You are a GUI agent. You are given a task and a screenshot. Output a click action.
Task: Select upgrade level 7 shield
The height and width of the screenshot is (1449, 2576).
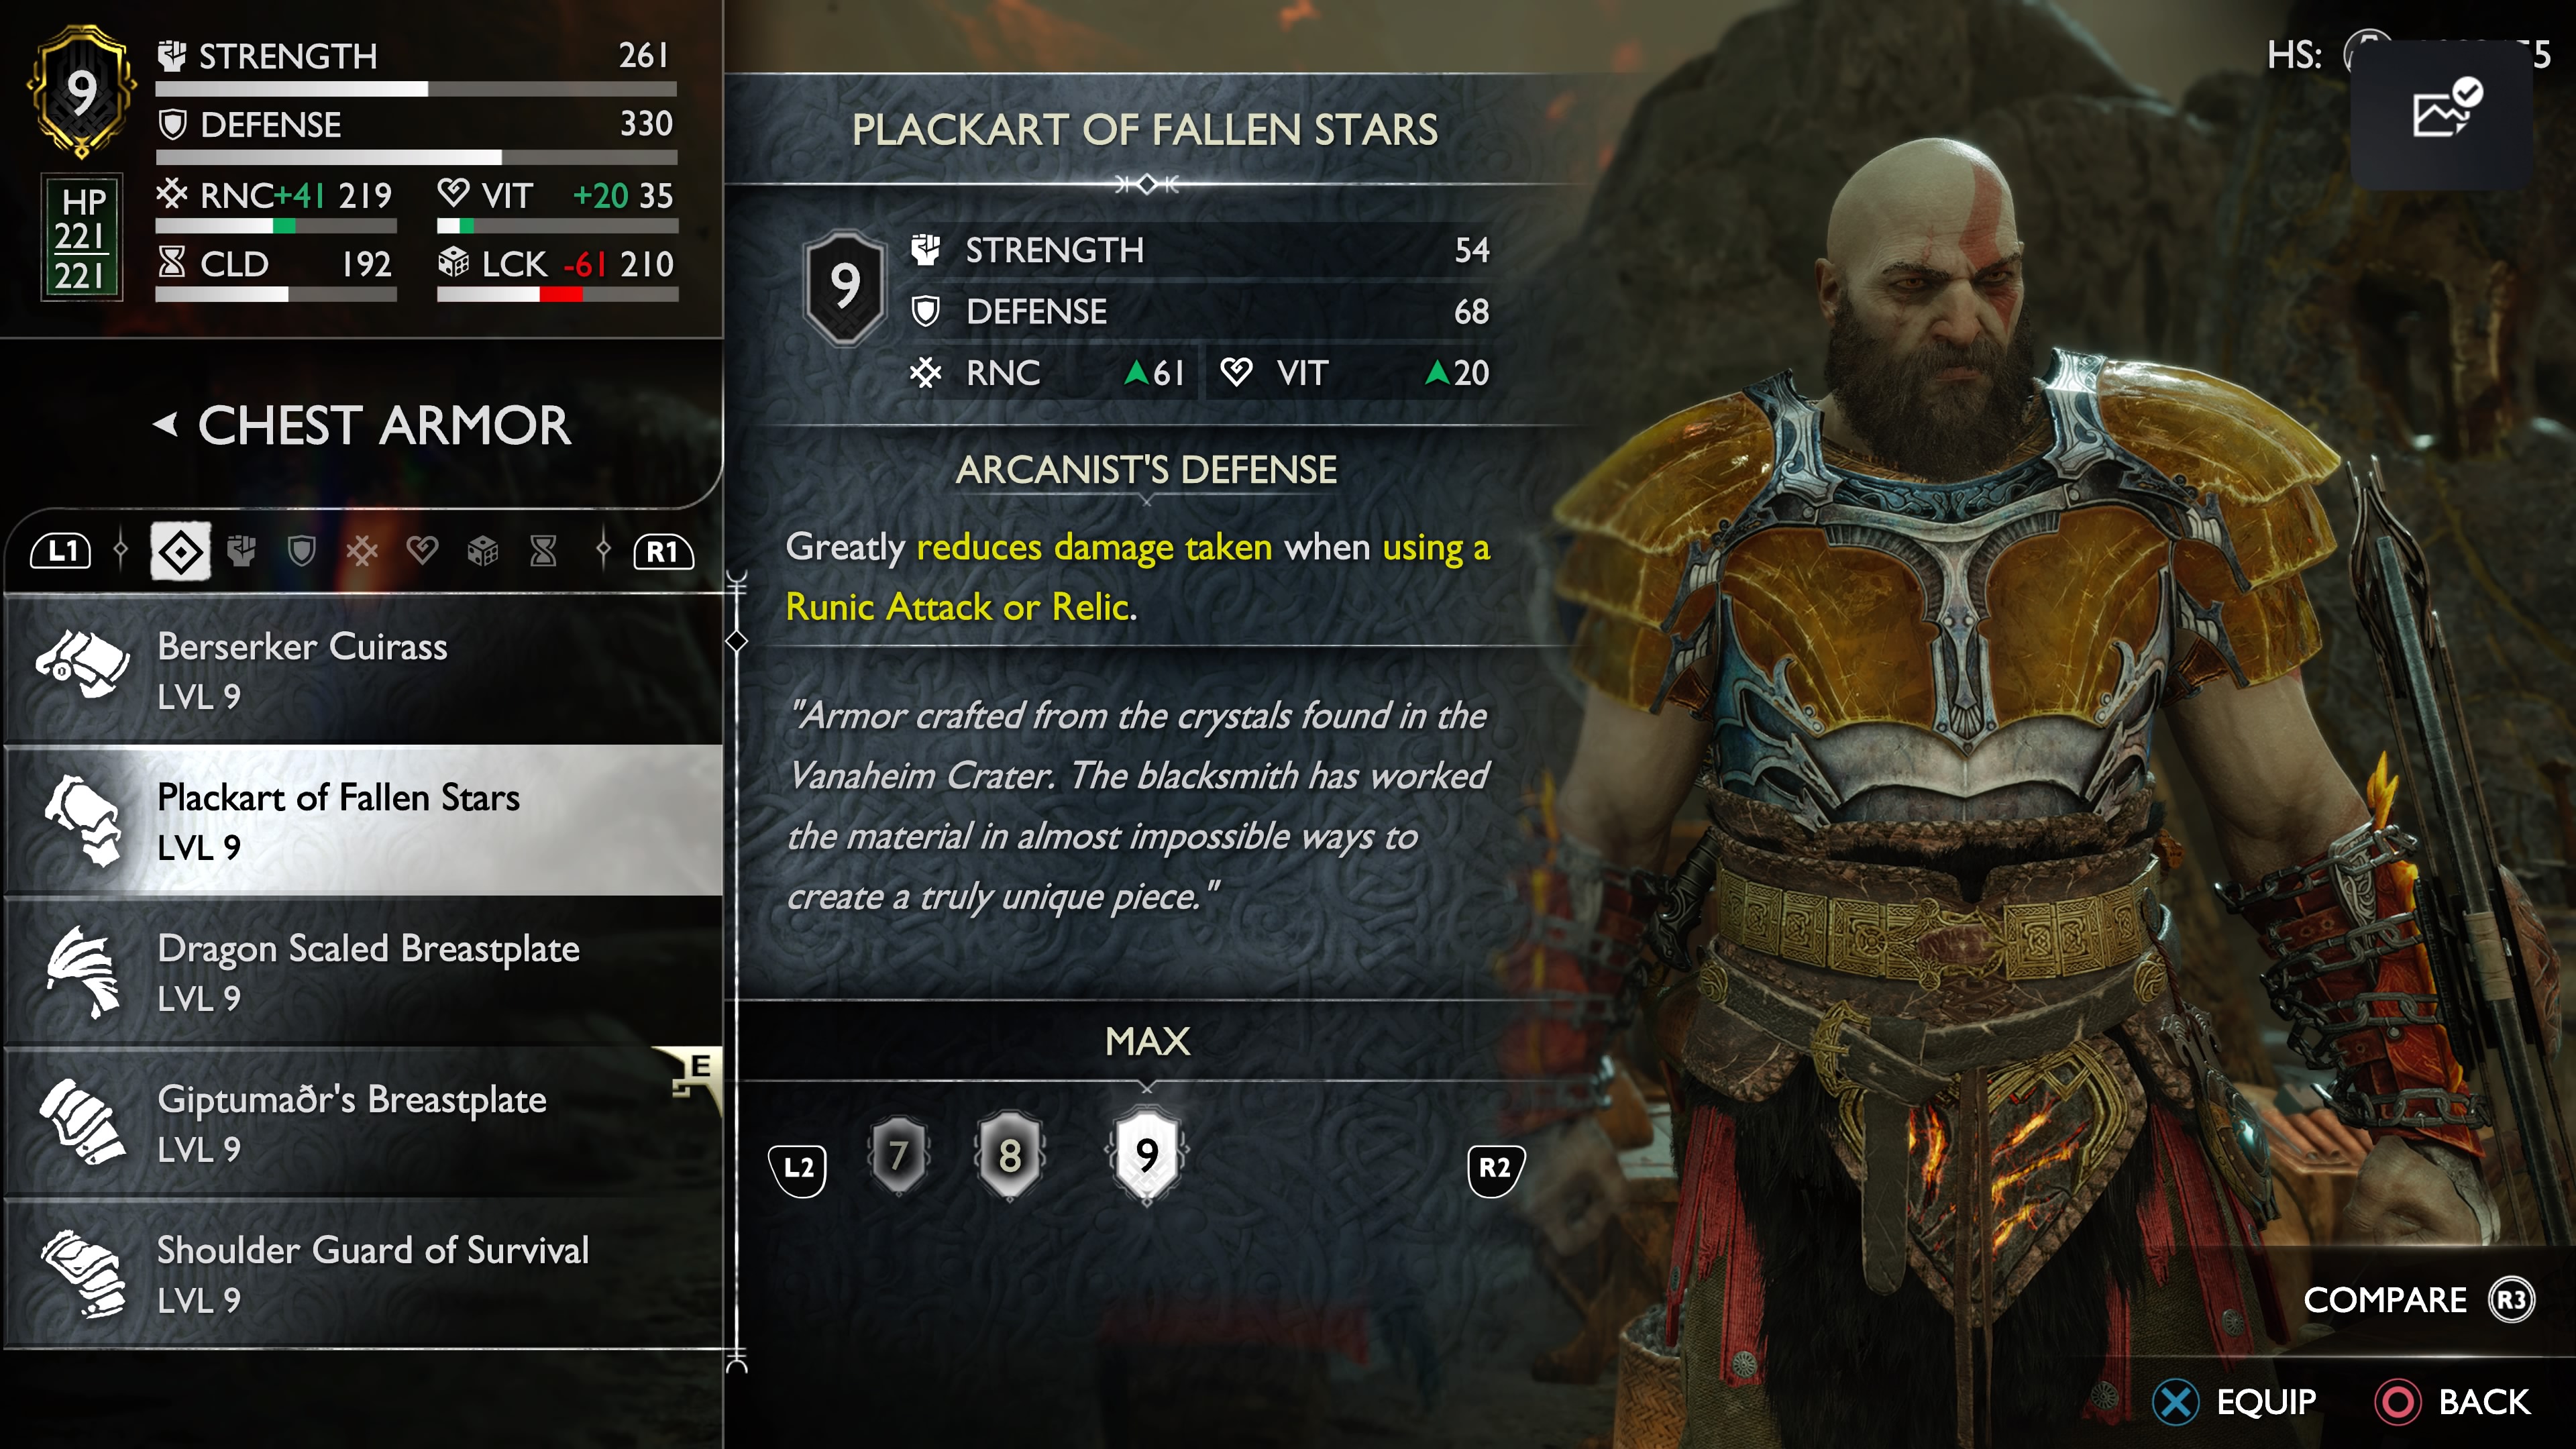pos(898,1156)
